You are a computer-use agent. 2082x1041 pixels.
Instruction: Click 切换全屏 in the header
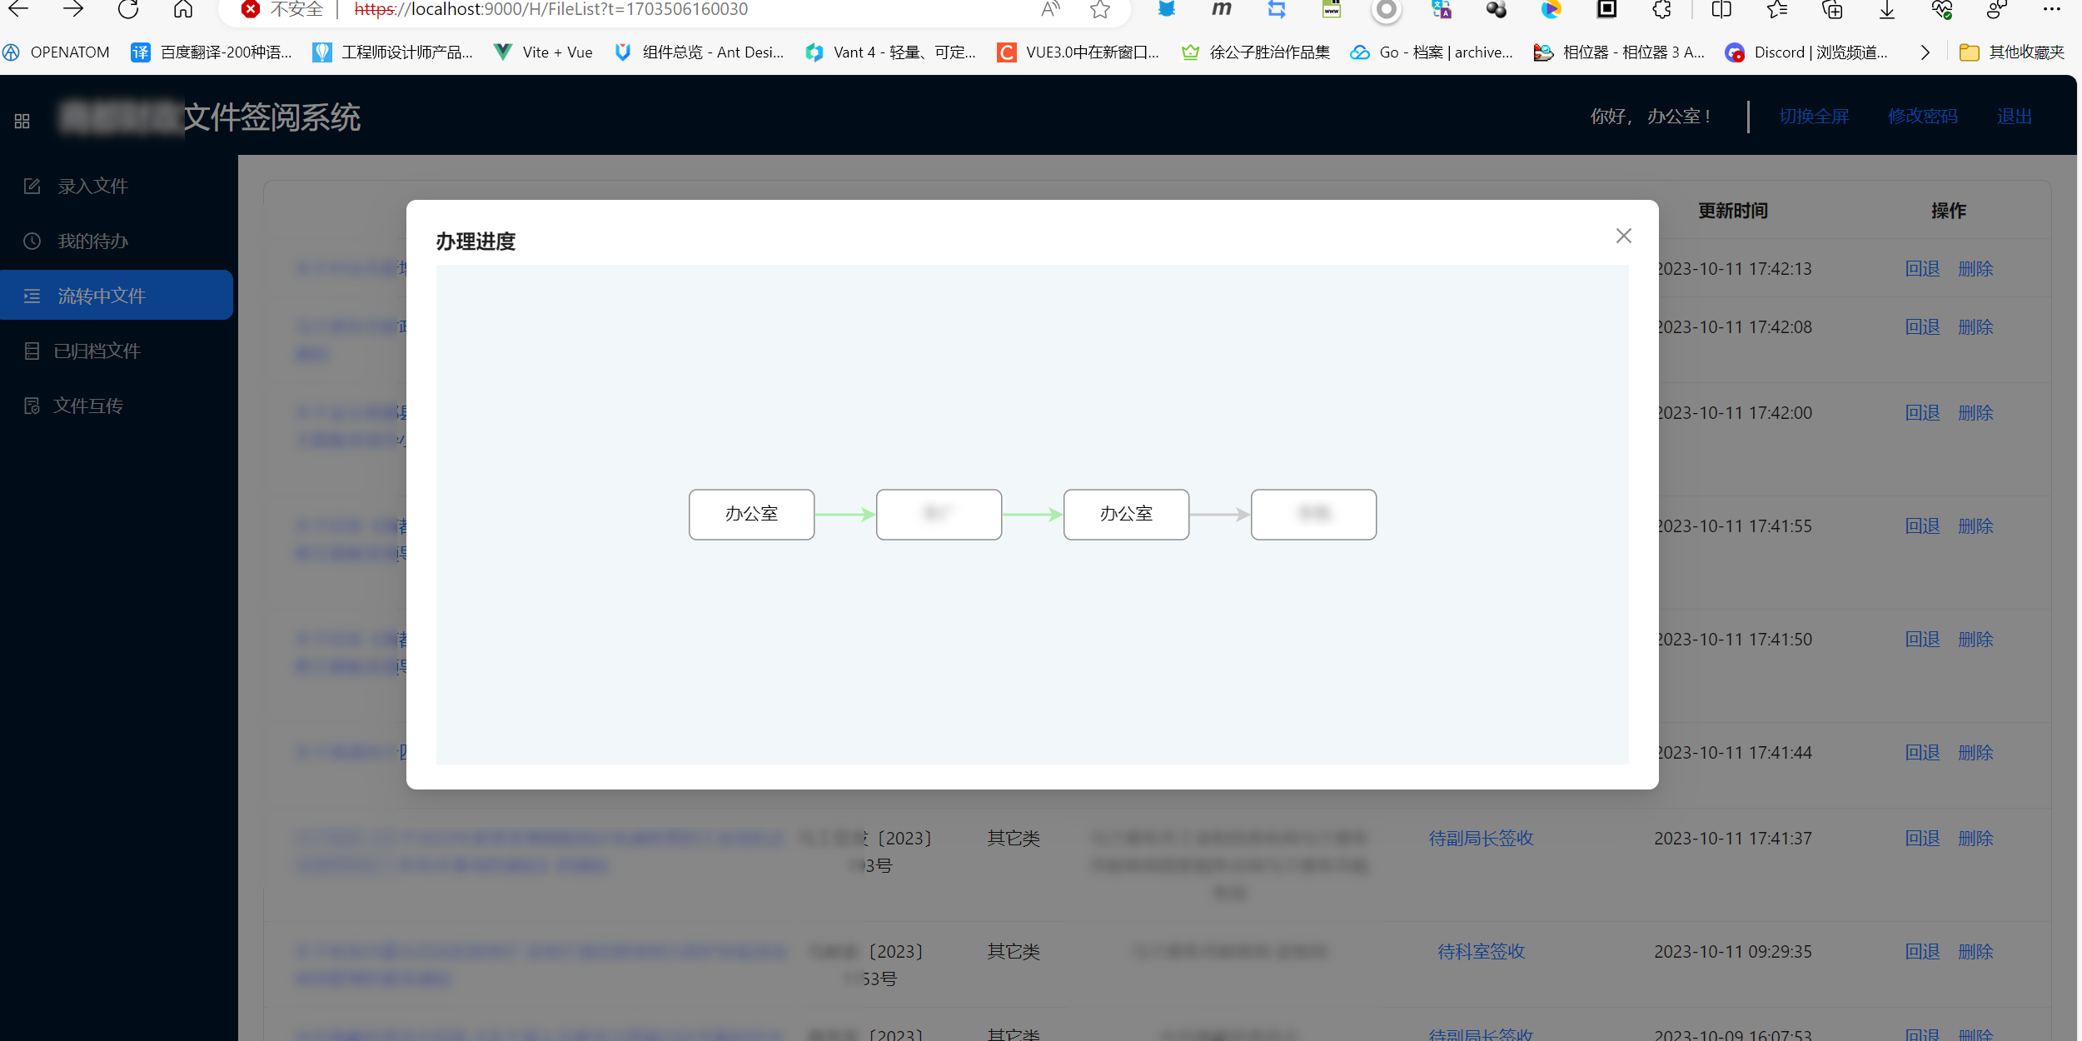coord(1814,117)
